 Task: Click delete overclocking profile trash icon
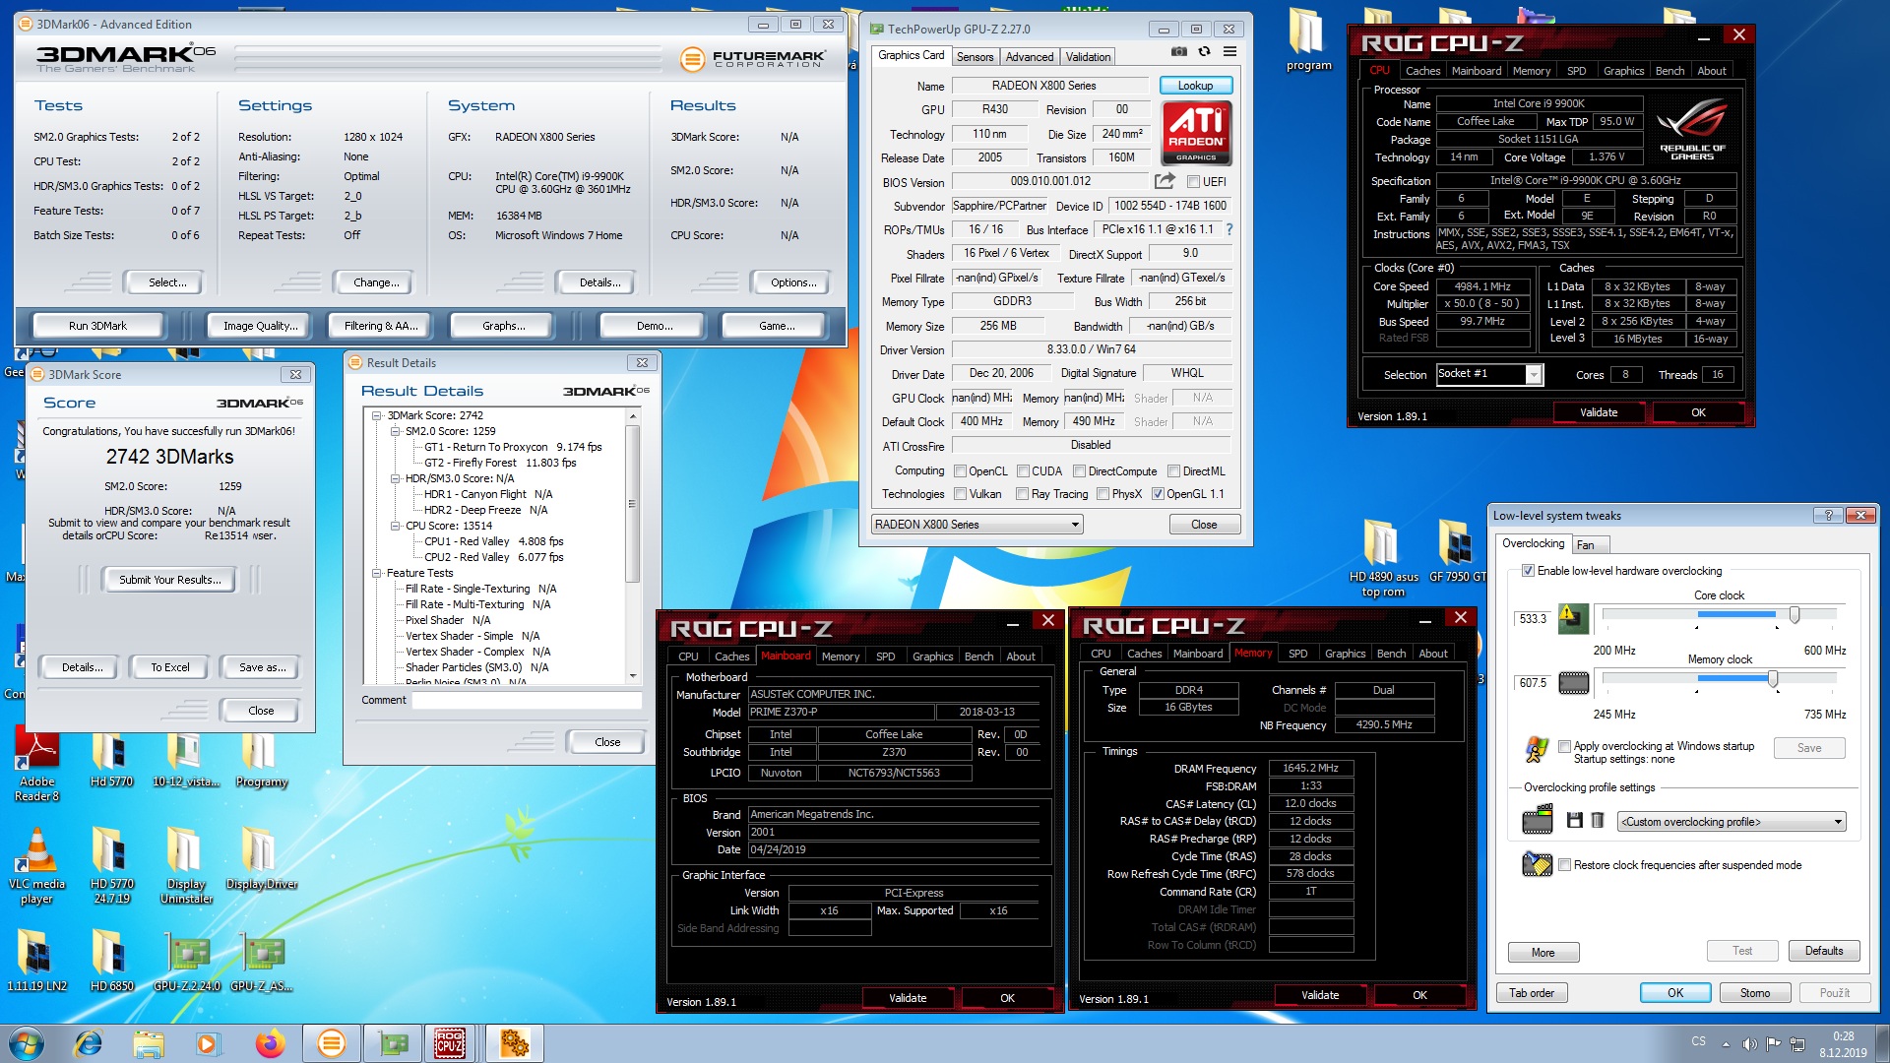pyautogui.click(x=1597, y=821)
